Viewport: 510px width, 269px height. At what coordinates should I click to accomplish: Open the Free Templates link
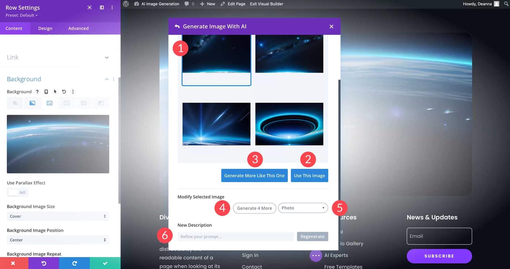pyautogui.click(x=343, y=266)
